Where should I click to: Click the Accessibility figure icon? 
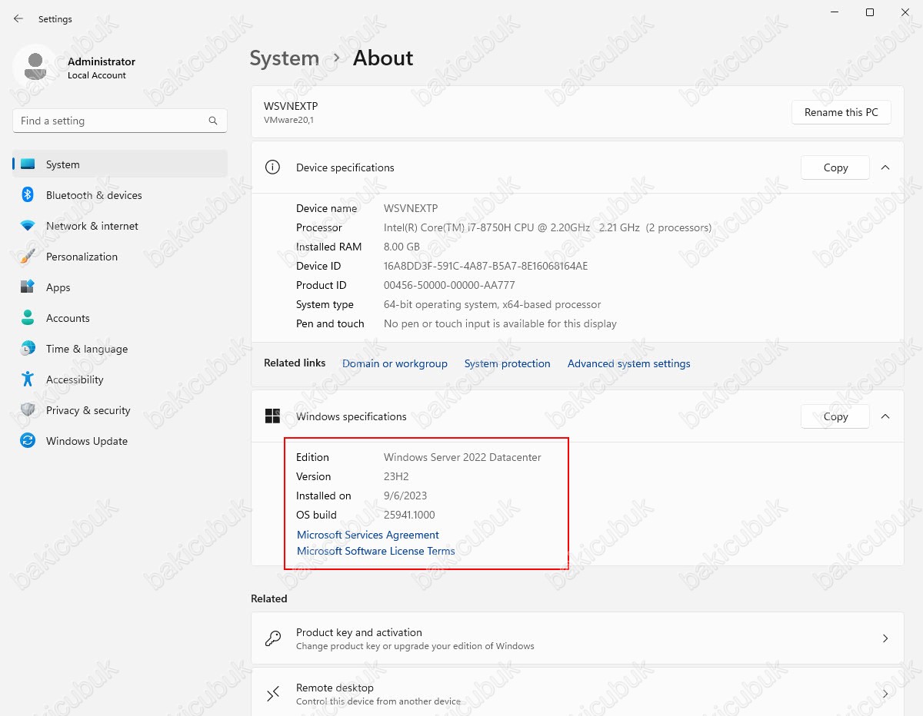(x=28, y=380)
